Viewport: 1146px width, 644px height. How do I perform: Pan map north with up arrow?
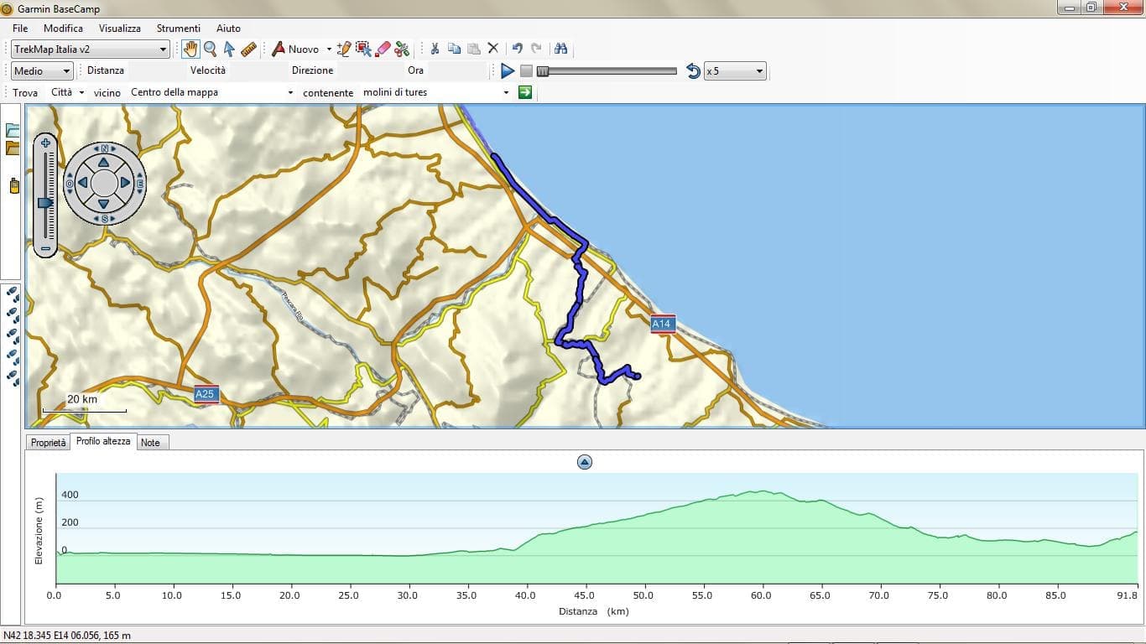coord(103,162)
